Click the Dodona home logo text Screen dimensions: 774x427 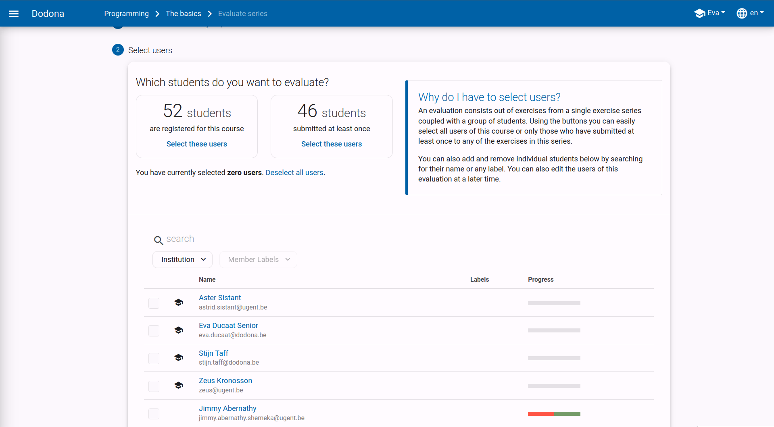pyautogui.click(x=48, y=14)
